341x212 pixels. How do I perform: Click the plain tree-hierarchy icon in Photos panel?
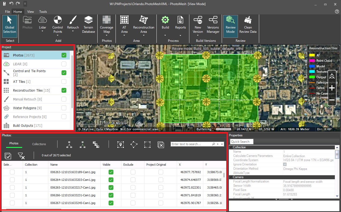click(x=70, y=144)
